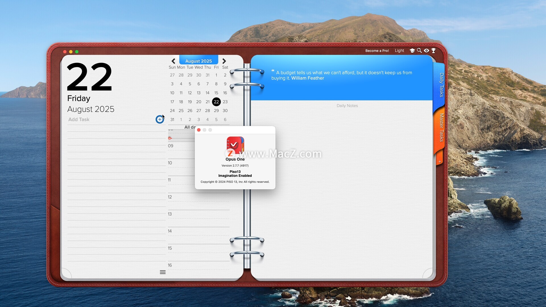
Task: Go to previous month with left chevron
Action: click(173, 61)
